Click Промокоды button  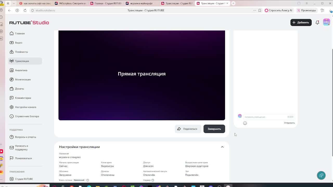tap(306, 10)
